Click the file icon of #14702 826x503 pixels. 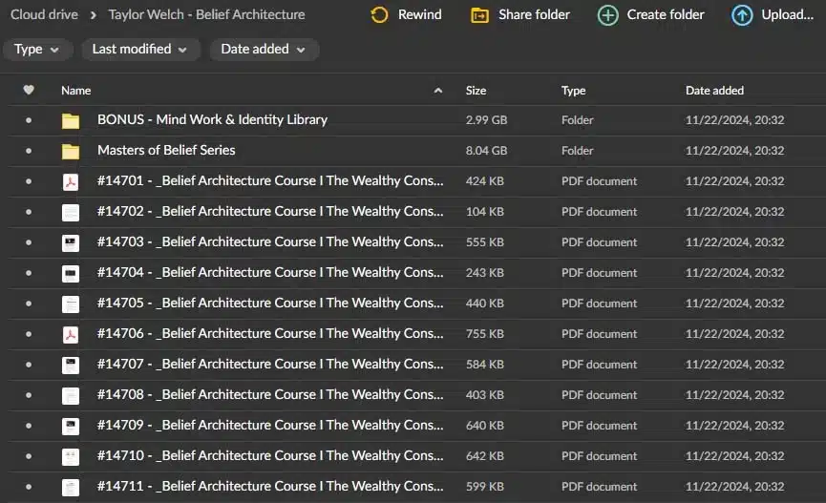point(71,212)
